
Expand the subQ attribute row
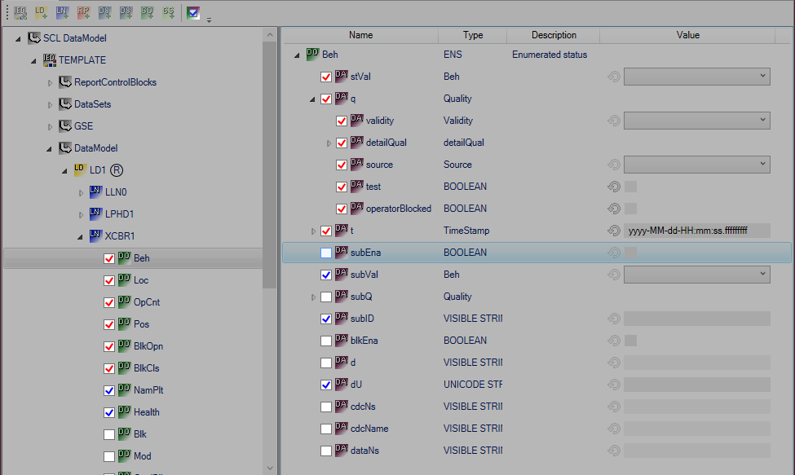pos(313,297)
